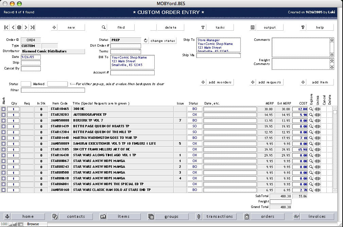Mark the BERSERK TP VOL 7 checkbox

[3, 120]
